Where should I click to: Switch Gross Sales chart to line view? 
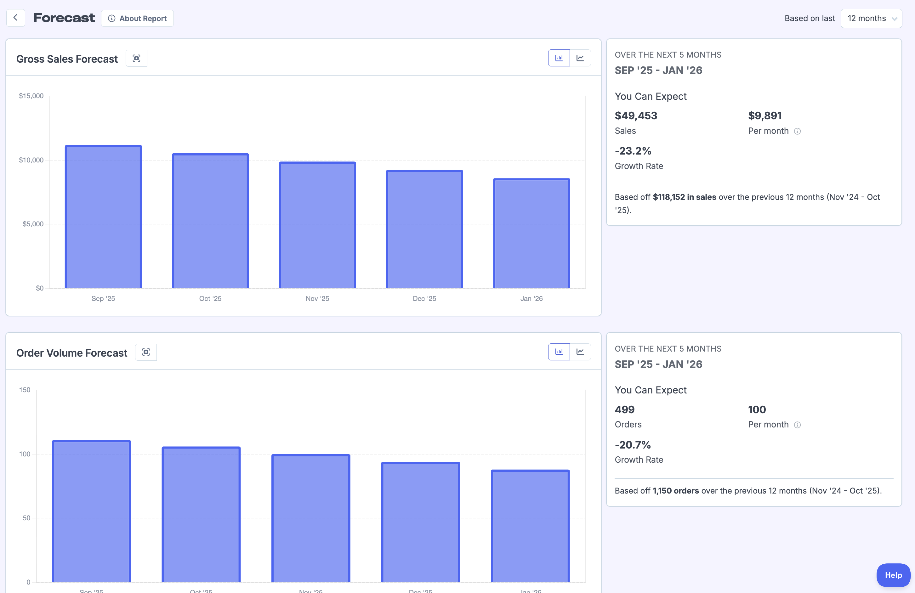[580, 58]
